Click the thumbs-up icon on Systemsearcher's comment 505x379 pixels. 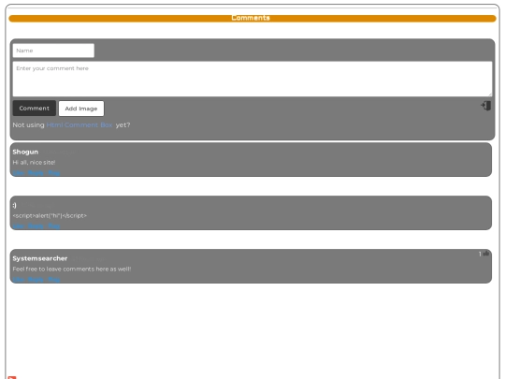tap(486, 254)
